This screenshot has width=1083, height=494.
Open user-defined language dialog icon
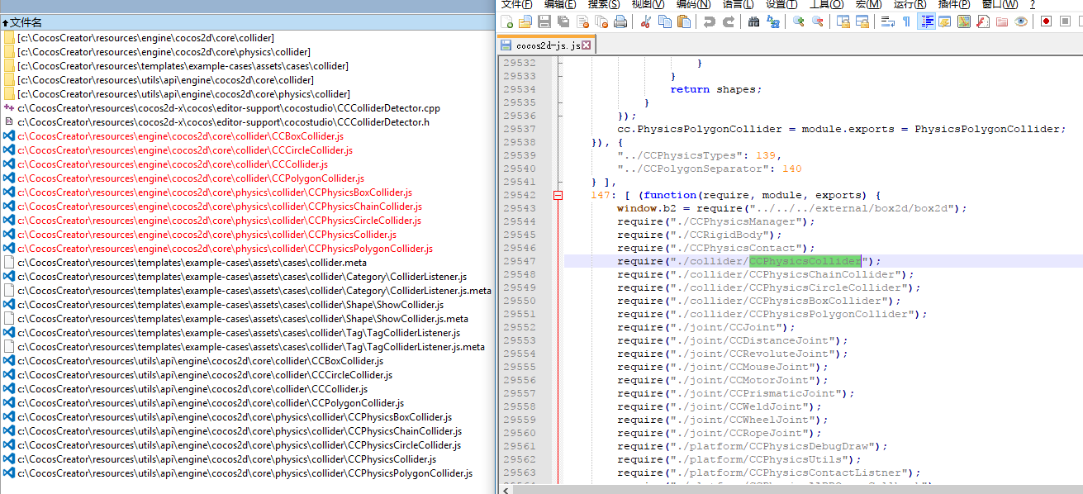pyautogui.click(x=945, y=21)
